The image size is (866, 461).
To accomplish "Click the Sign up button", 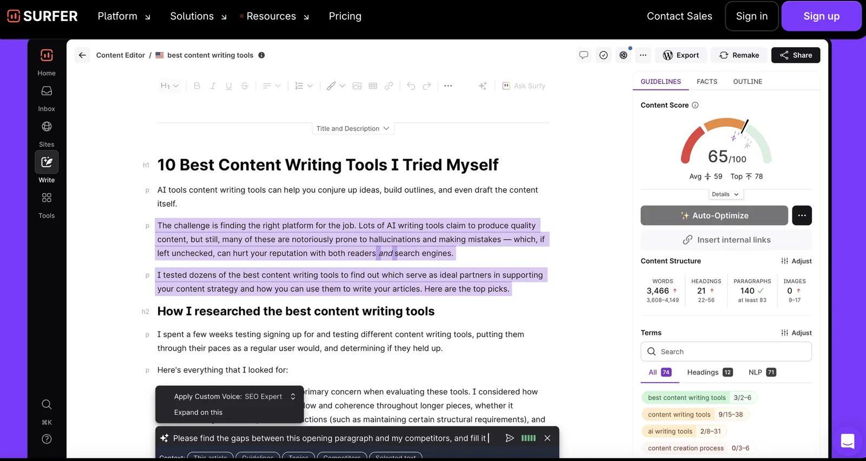I will point(821,16).
